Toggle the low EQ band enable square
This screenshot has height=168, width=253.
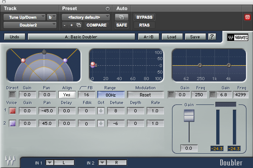pos(171,95)
